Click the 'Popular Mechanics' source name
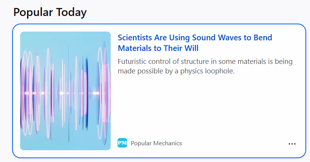 coord(156,143)
